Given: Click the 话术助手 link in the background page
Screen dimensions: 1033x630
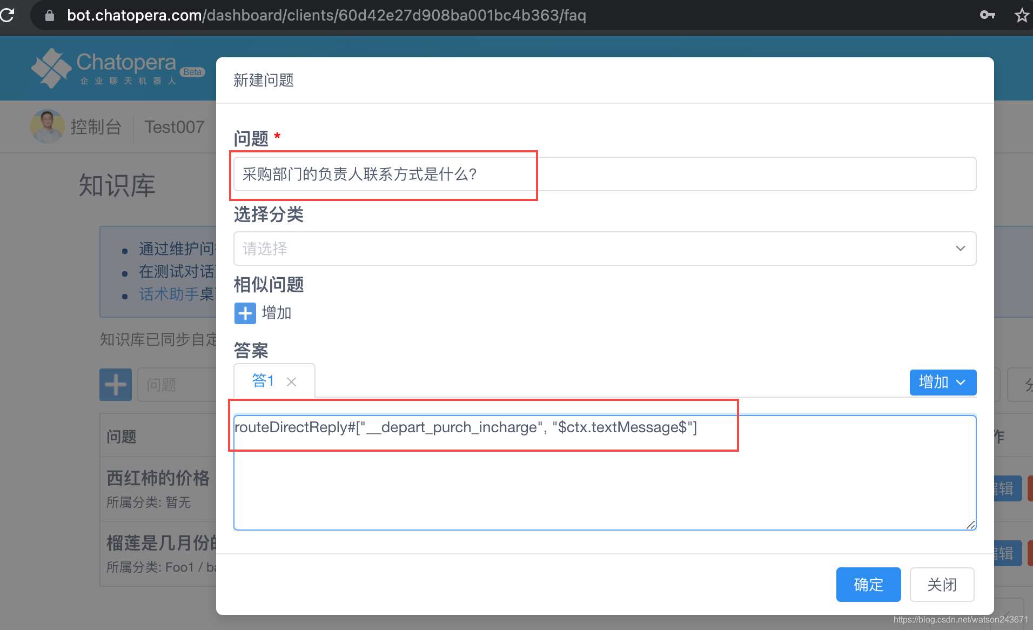Looking at the screenshot, I should point(169,294).
